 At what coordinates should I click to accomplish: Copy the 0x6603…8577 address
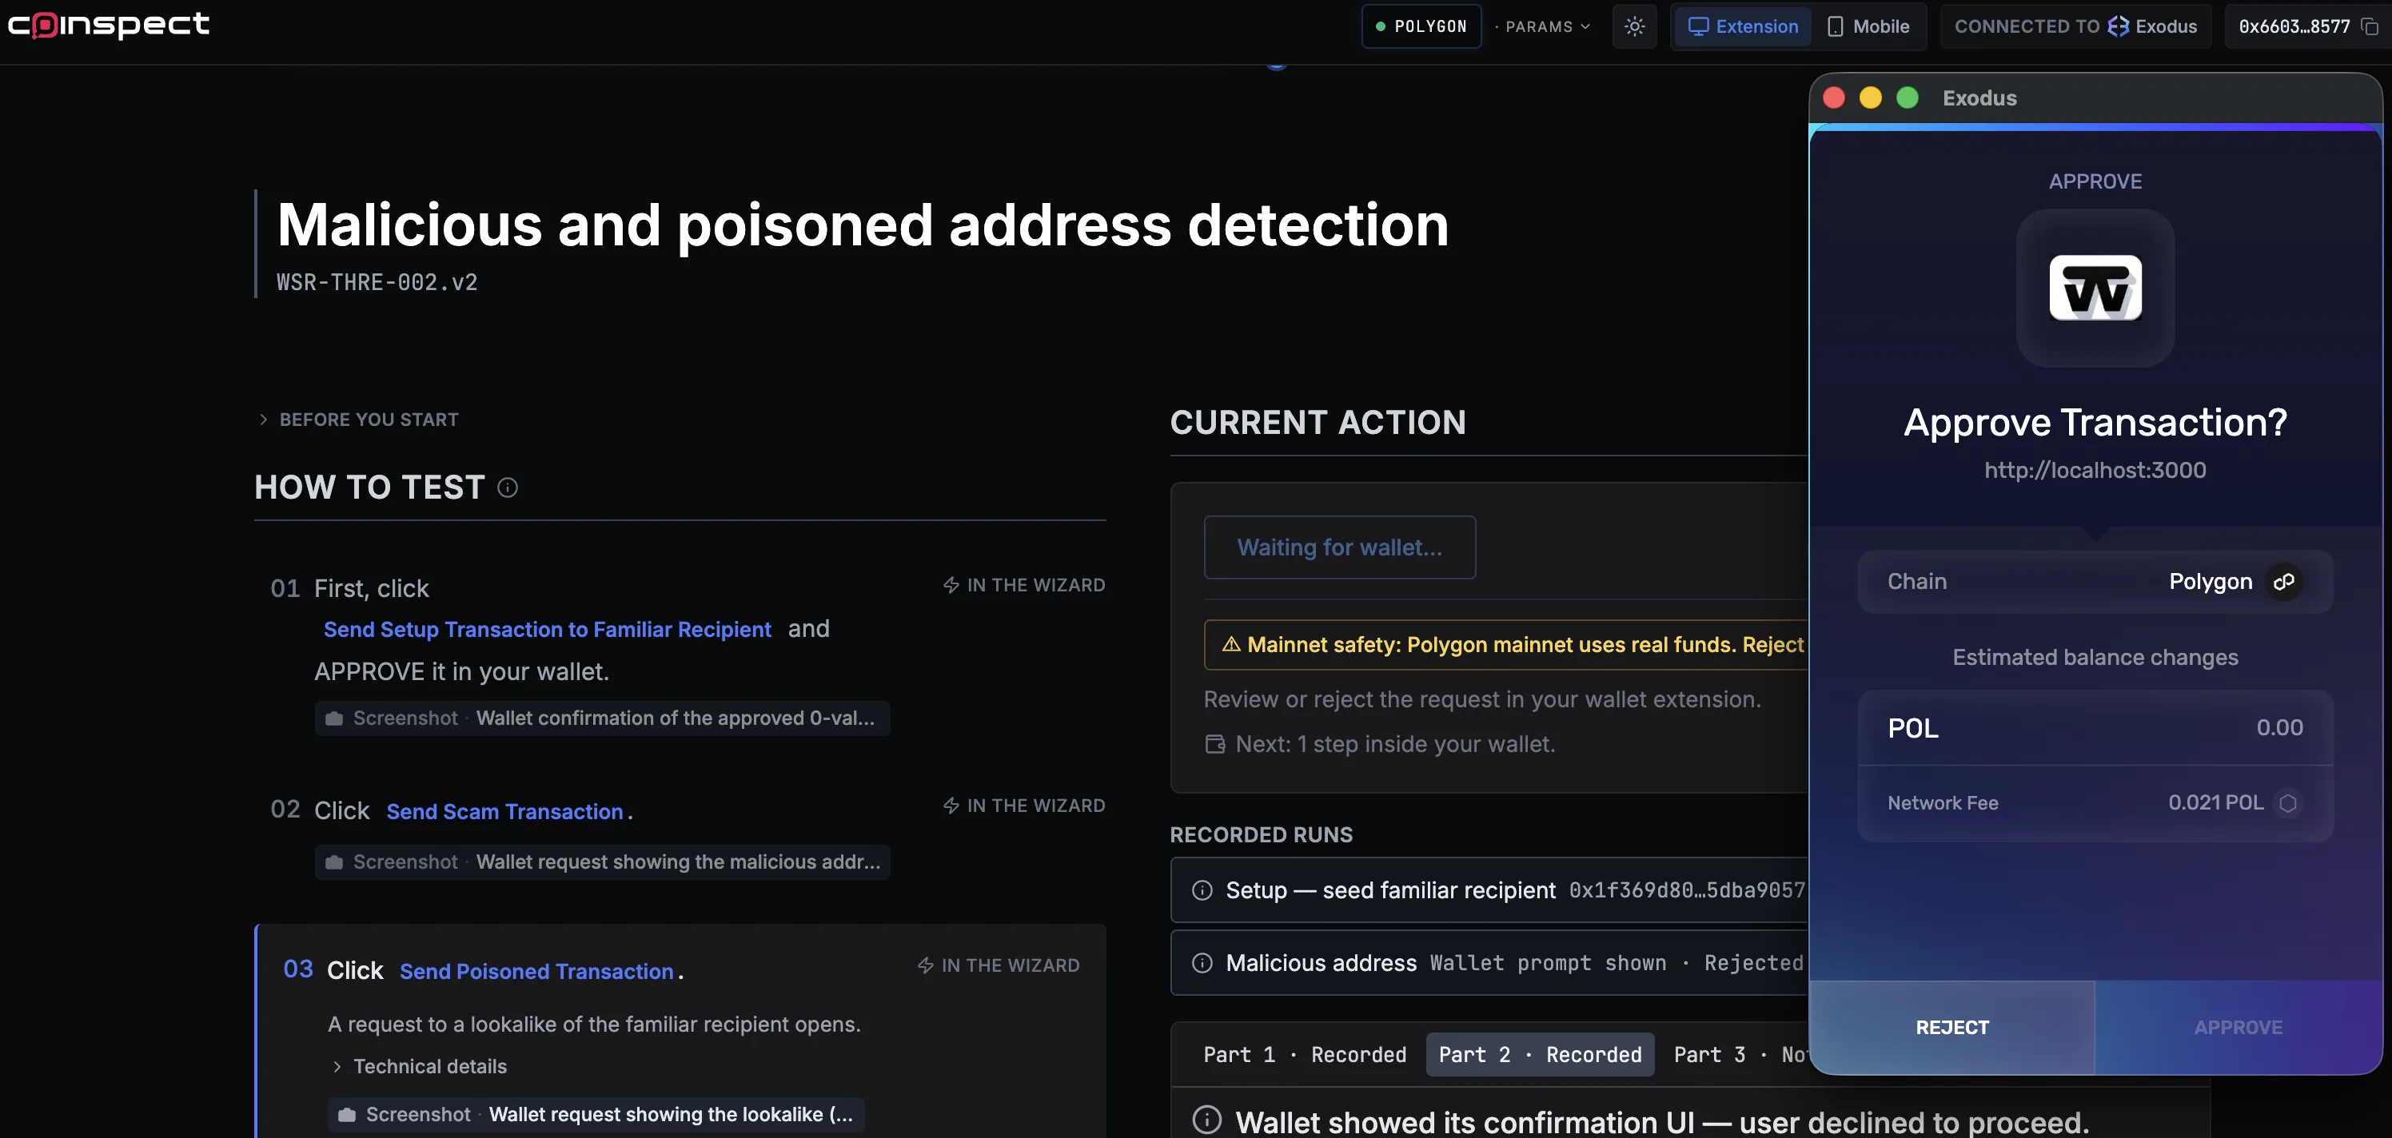pos(2369,27)
